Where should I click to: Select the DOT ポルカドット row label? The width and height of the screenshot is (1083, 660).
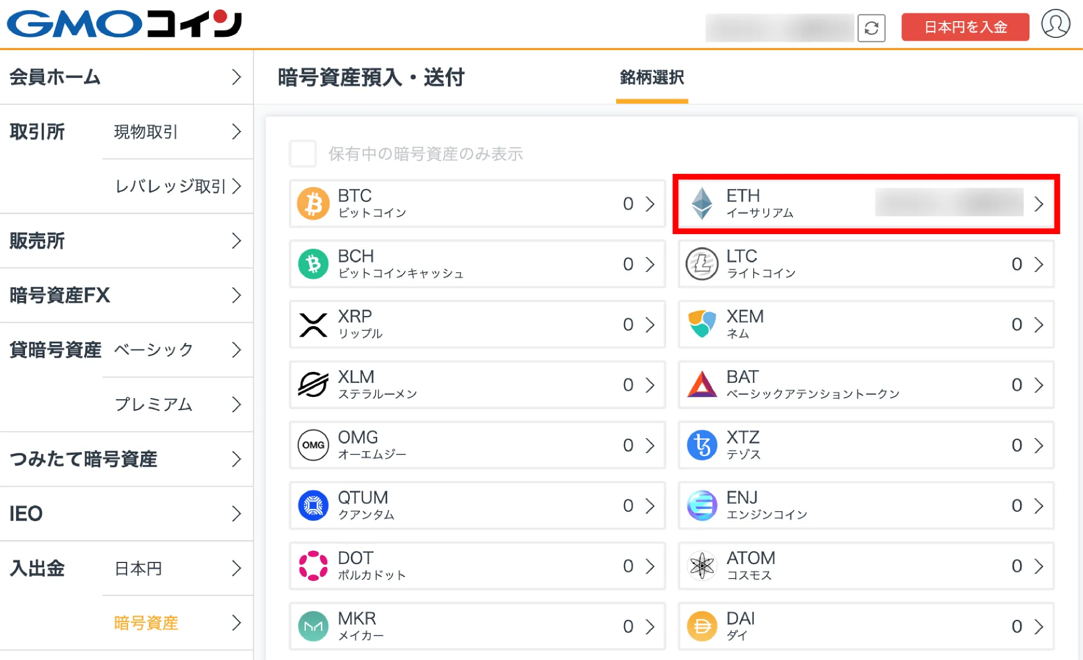pyautogui.click(x=372, y=566)
